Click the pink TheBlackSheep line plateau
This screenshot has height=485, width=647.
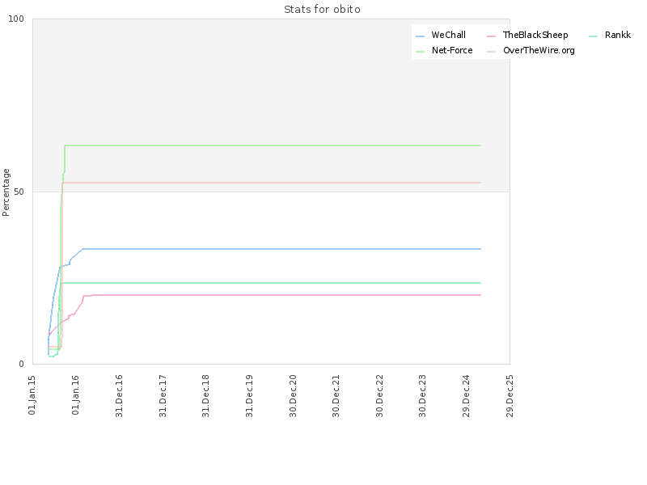tap(286, 295)
